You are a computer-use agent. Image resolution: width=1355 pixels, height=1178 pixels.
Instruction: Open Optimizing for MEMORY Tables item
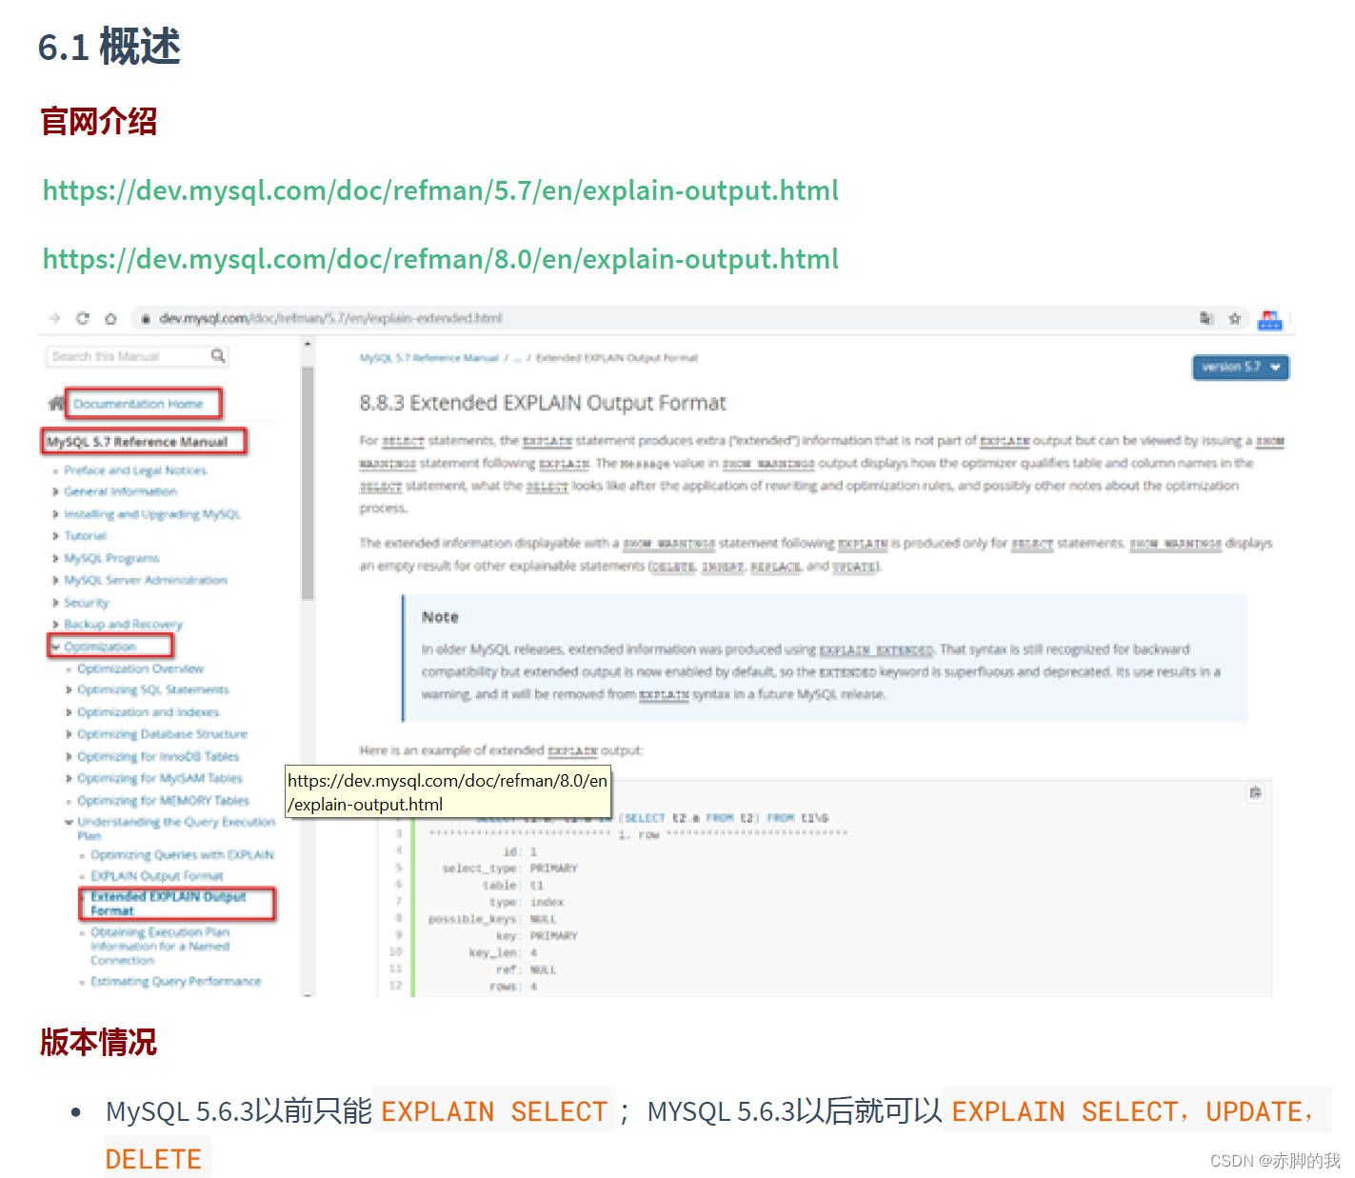coord(164,801)
